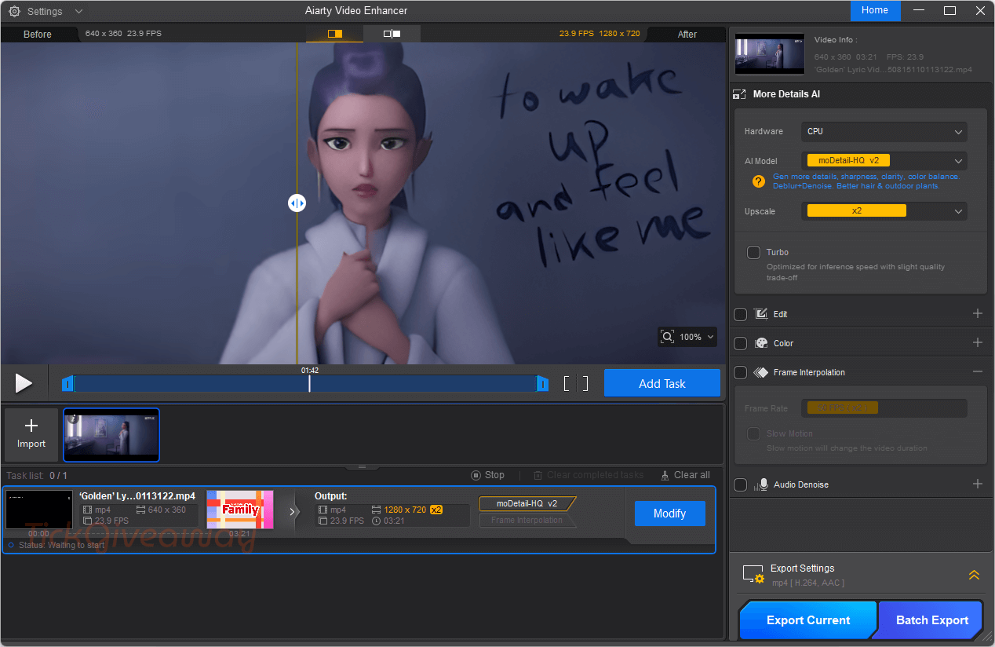The height and width of the screenshot is (647, 995).
Task: Click the Status: Waiting to start text
Action: [61, 545]
